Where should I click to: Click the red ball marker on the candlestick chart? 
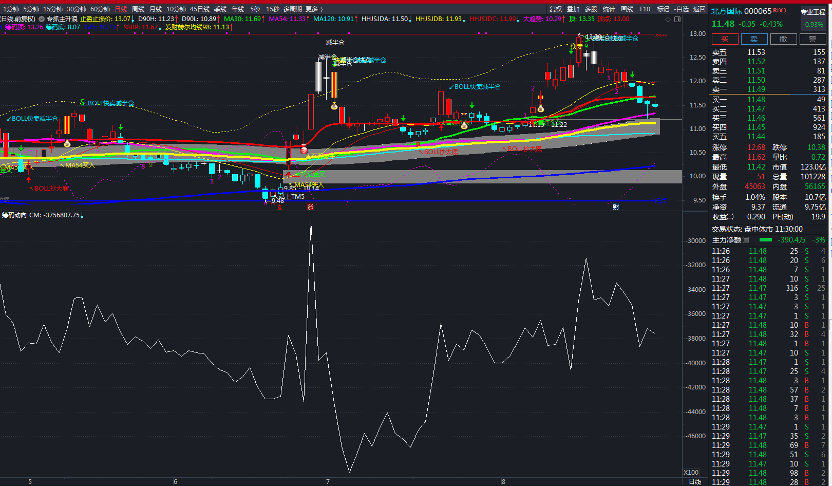(304, 150)
